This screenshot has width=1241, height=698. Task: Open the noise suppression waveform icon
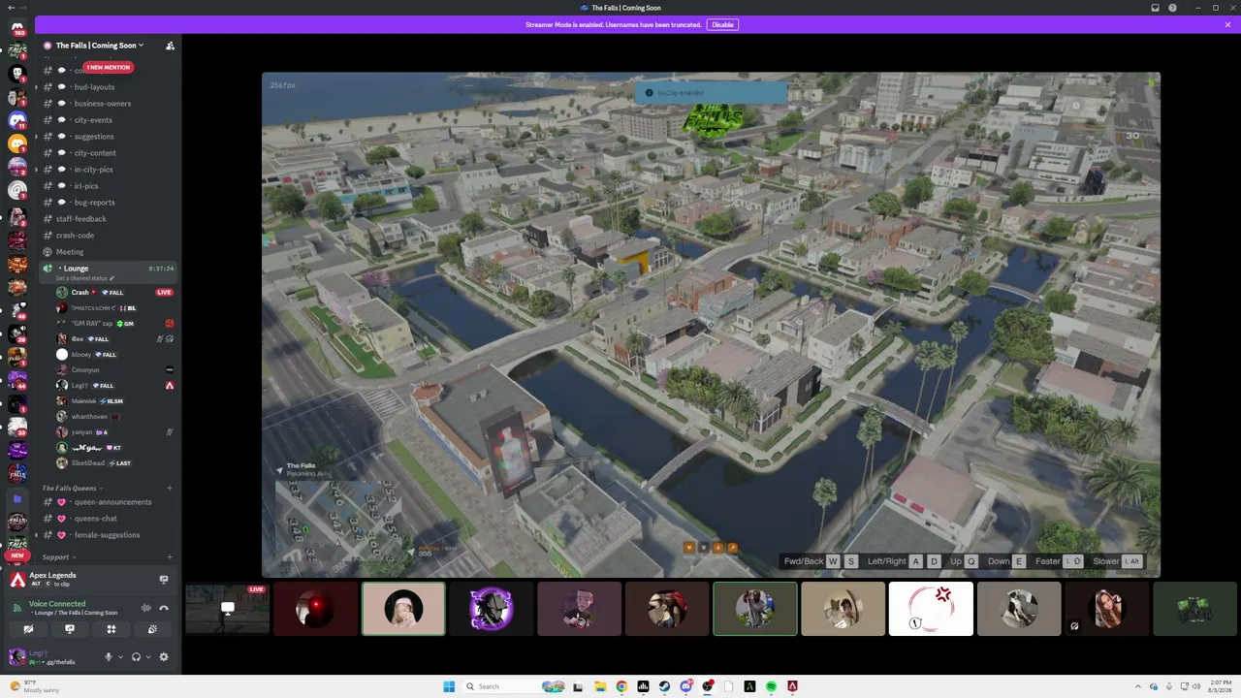(x=146, y=608)
